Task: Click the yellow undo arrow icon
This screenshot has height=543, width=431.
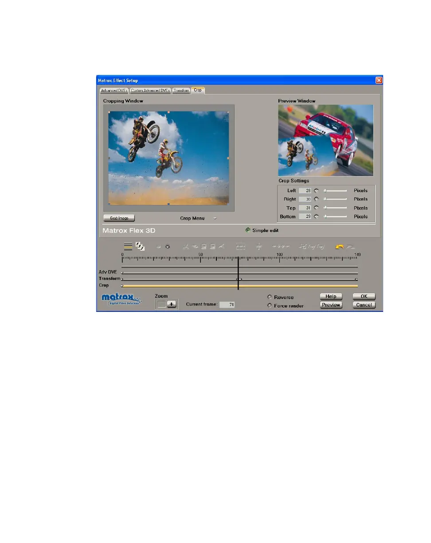Action: click(339, 247)
